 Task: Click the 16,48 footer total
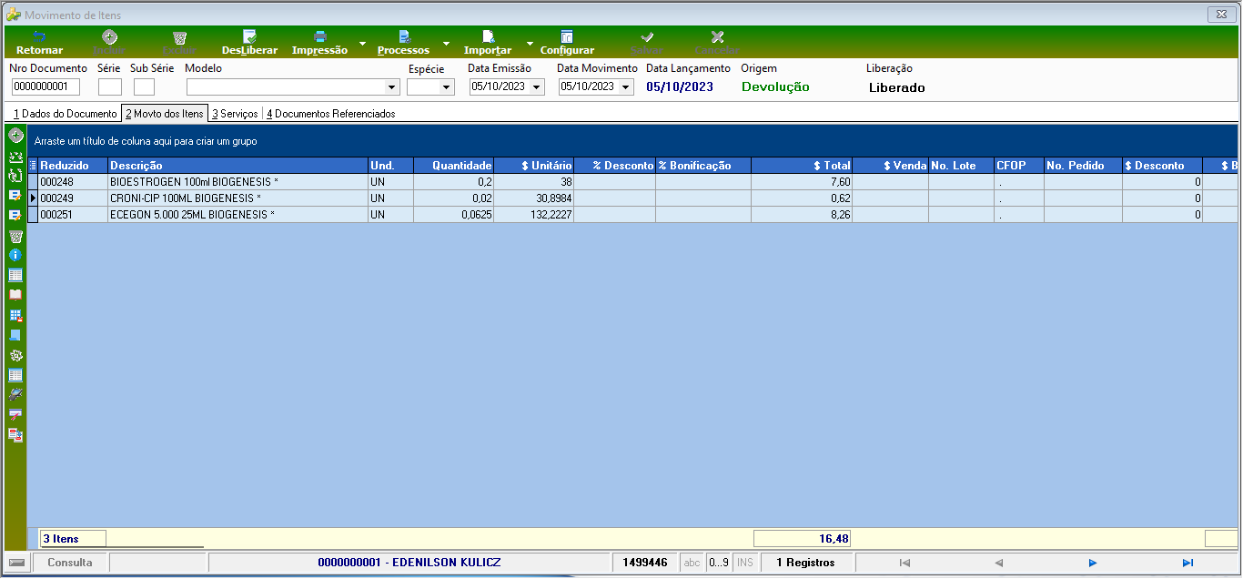(x=802, y=538)
